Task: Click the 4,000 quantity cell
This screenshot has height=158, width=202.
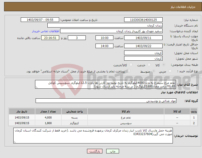Action: click(48, 117)
